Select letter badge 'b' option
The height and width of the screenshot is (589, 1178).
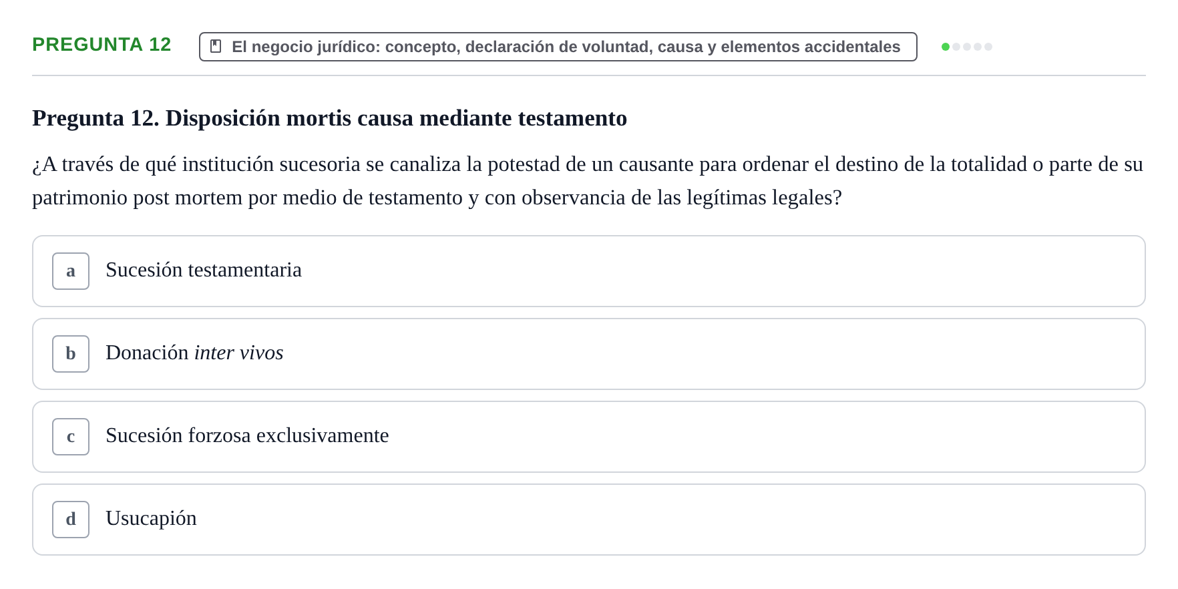pyautogui.click(x=71, y=354)
